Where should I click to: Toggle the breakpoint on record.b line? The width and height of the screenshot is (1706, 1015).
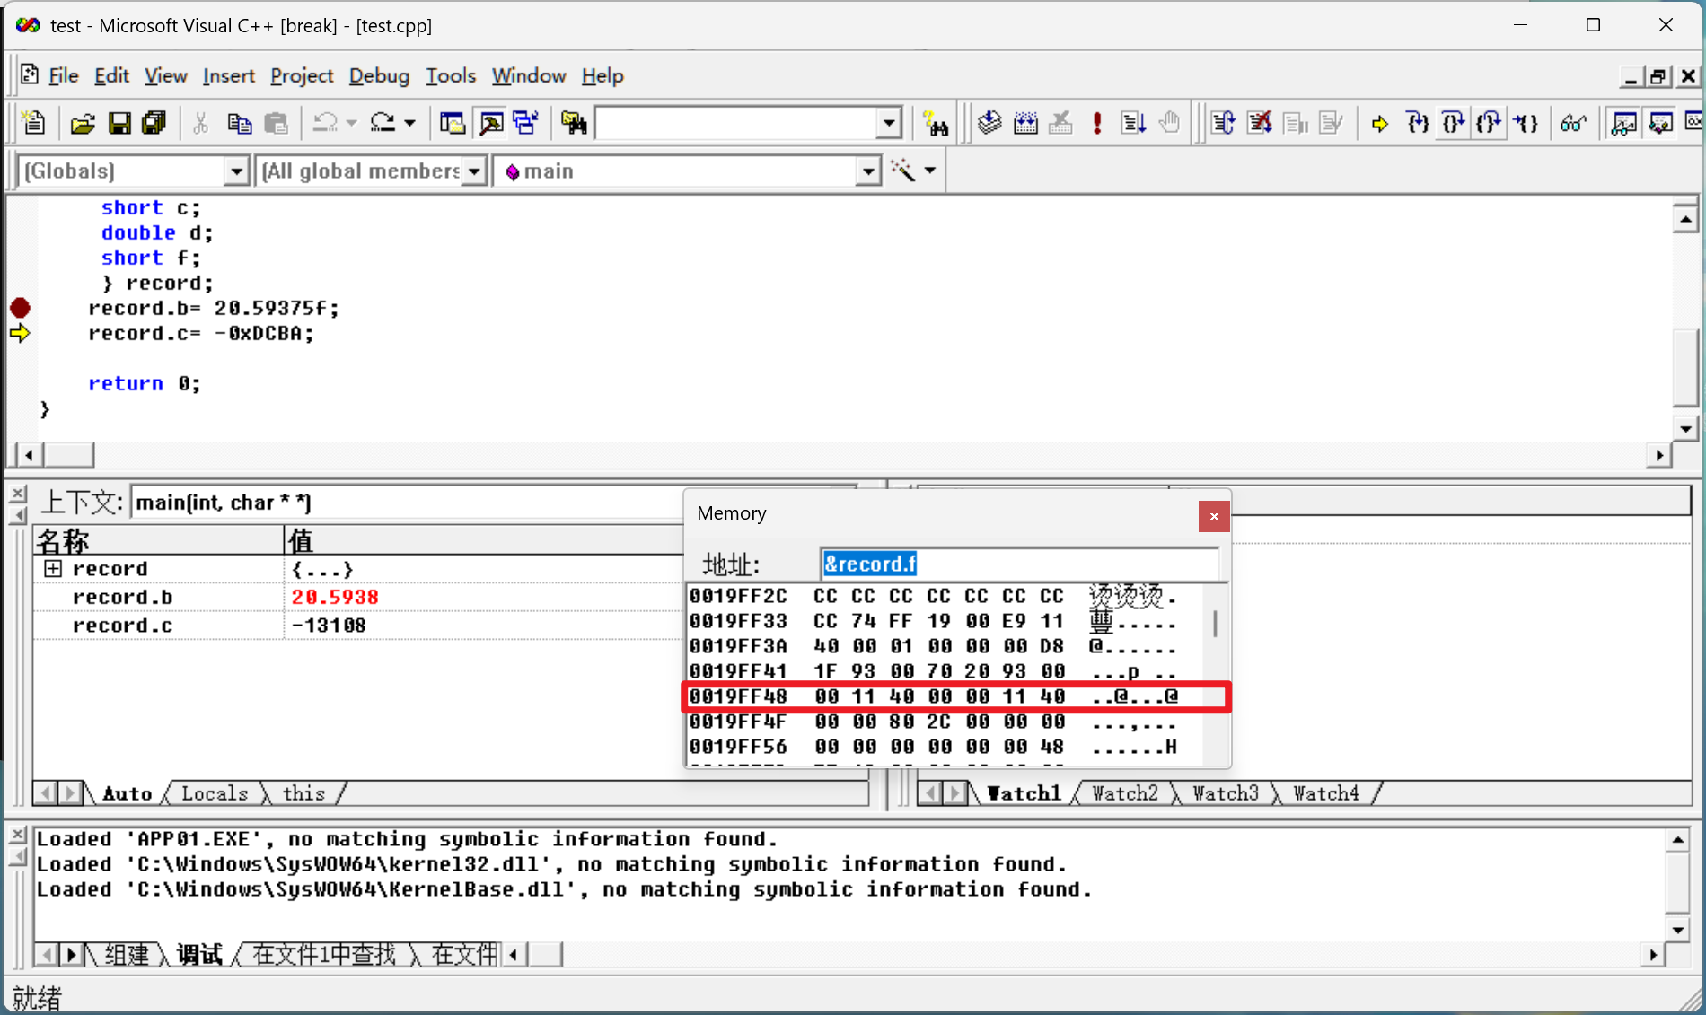point(20,309)
